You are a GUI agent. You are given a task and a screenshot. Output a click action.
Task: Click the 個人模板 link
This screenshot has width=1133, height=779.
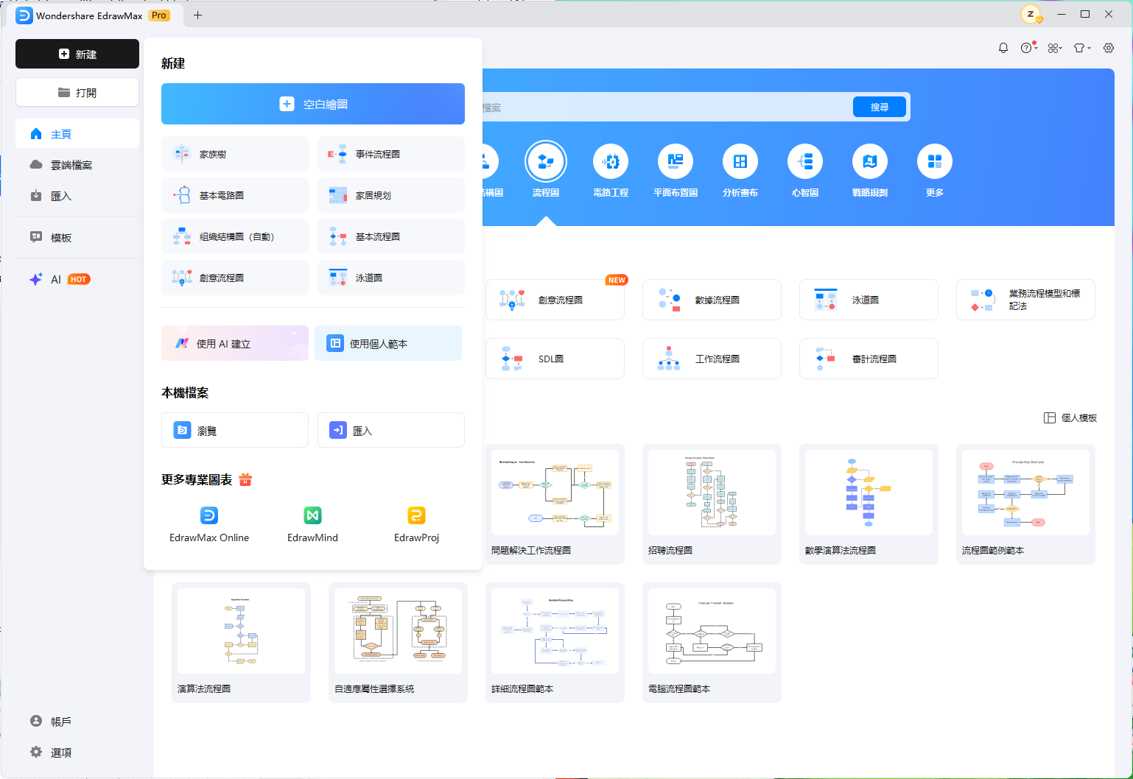[x=1070, y=417]
